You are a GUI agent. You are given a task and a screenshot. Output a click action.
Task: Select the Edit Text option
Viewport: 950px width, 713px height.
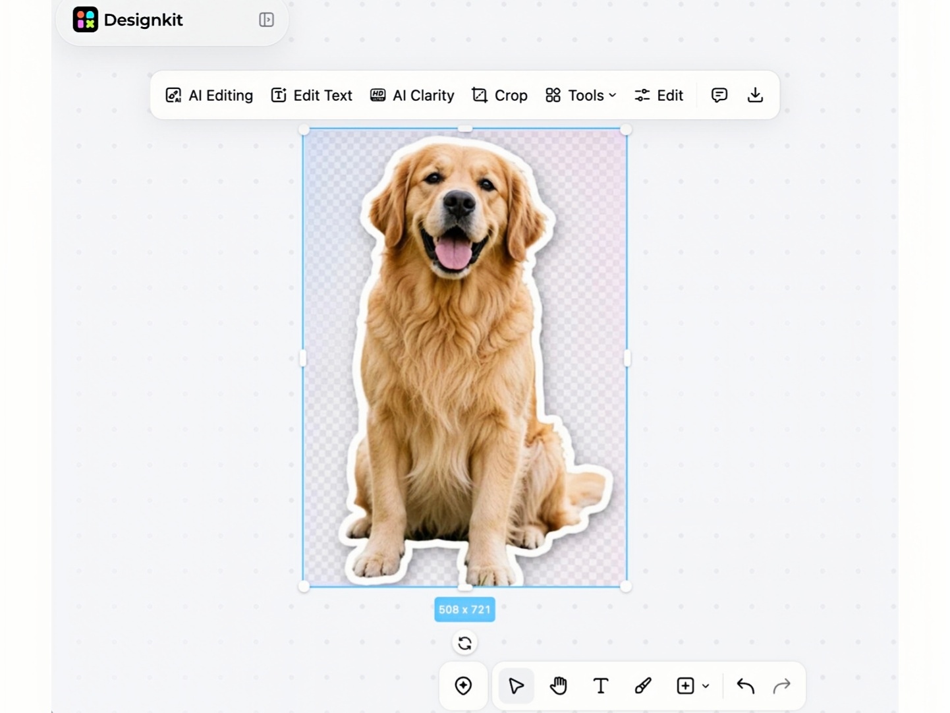pos(311,96)
